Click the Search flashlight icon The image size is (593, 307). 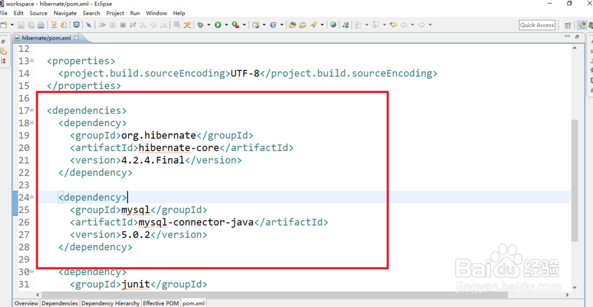click(x=313, y=25)
